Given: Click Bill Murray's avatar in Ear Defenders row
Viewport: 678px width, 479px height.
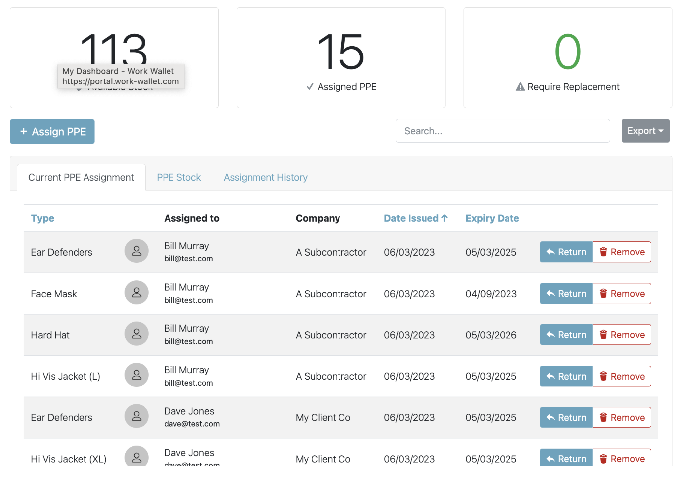Looking at the screenshot, I should pyautogui.click(x=136, y=251).
